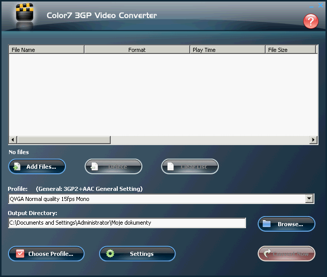This screenshot has height=277, width=327.
Task: Click the greyed-out Clear List button
Action: [190, 167]
